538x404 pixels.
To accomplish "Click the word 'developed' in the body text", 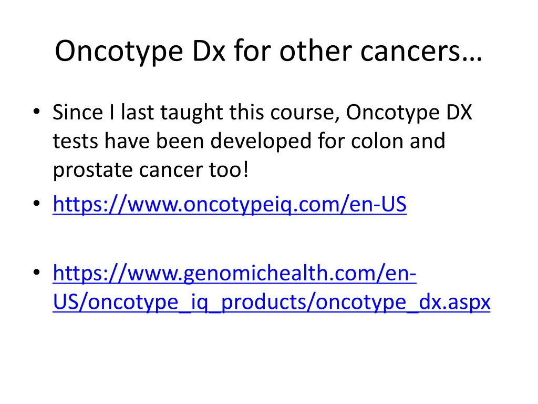I will click(254, 142).
